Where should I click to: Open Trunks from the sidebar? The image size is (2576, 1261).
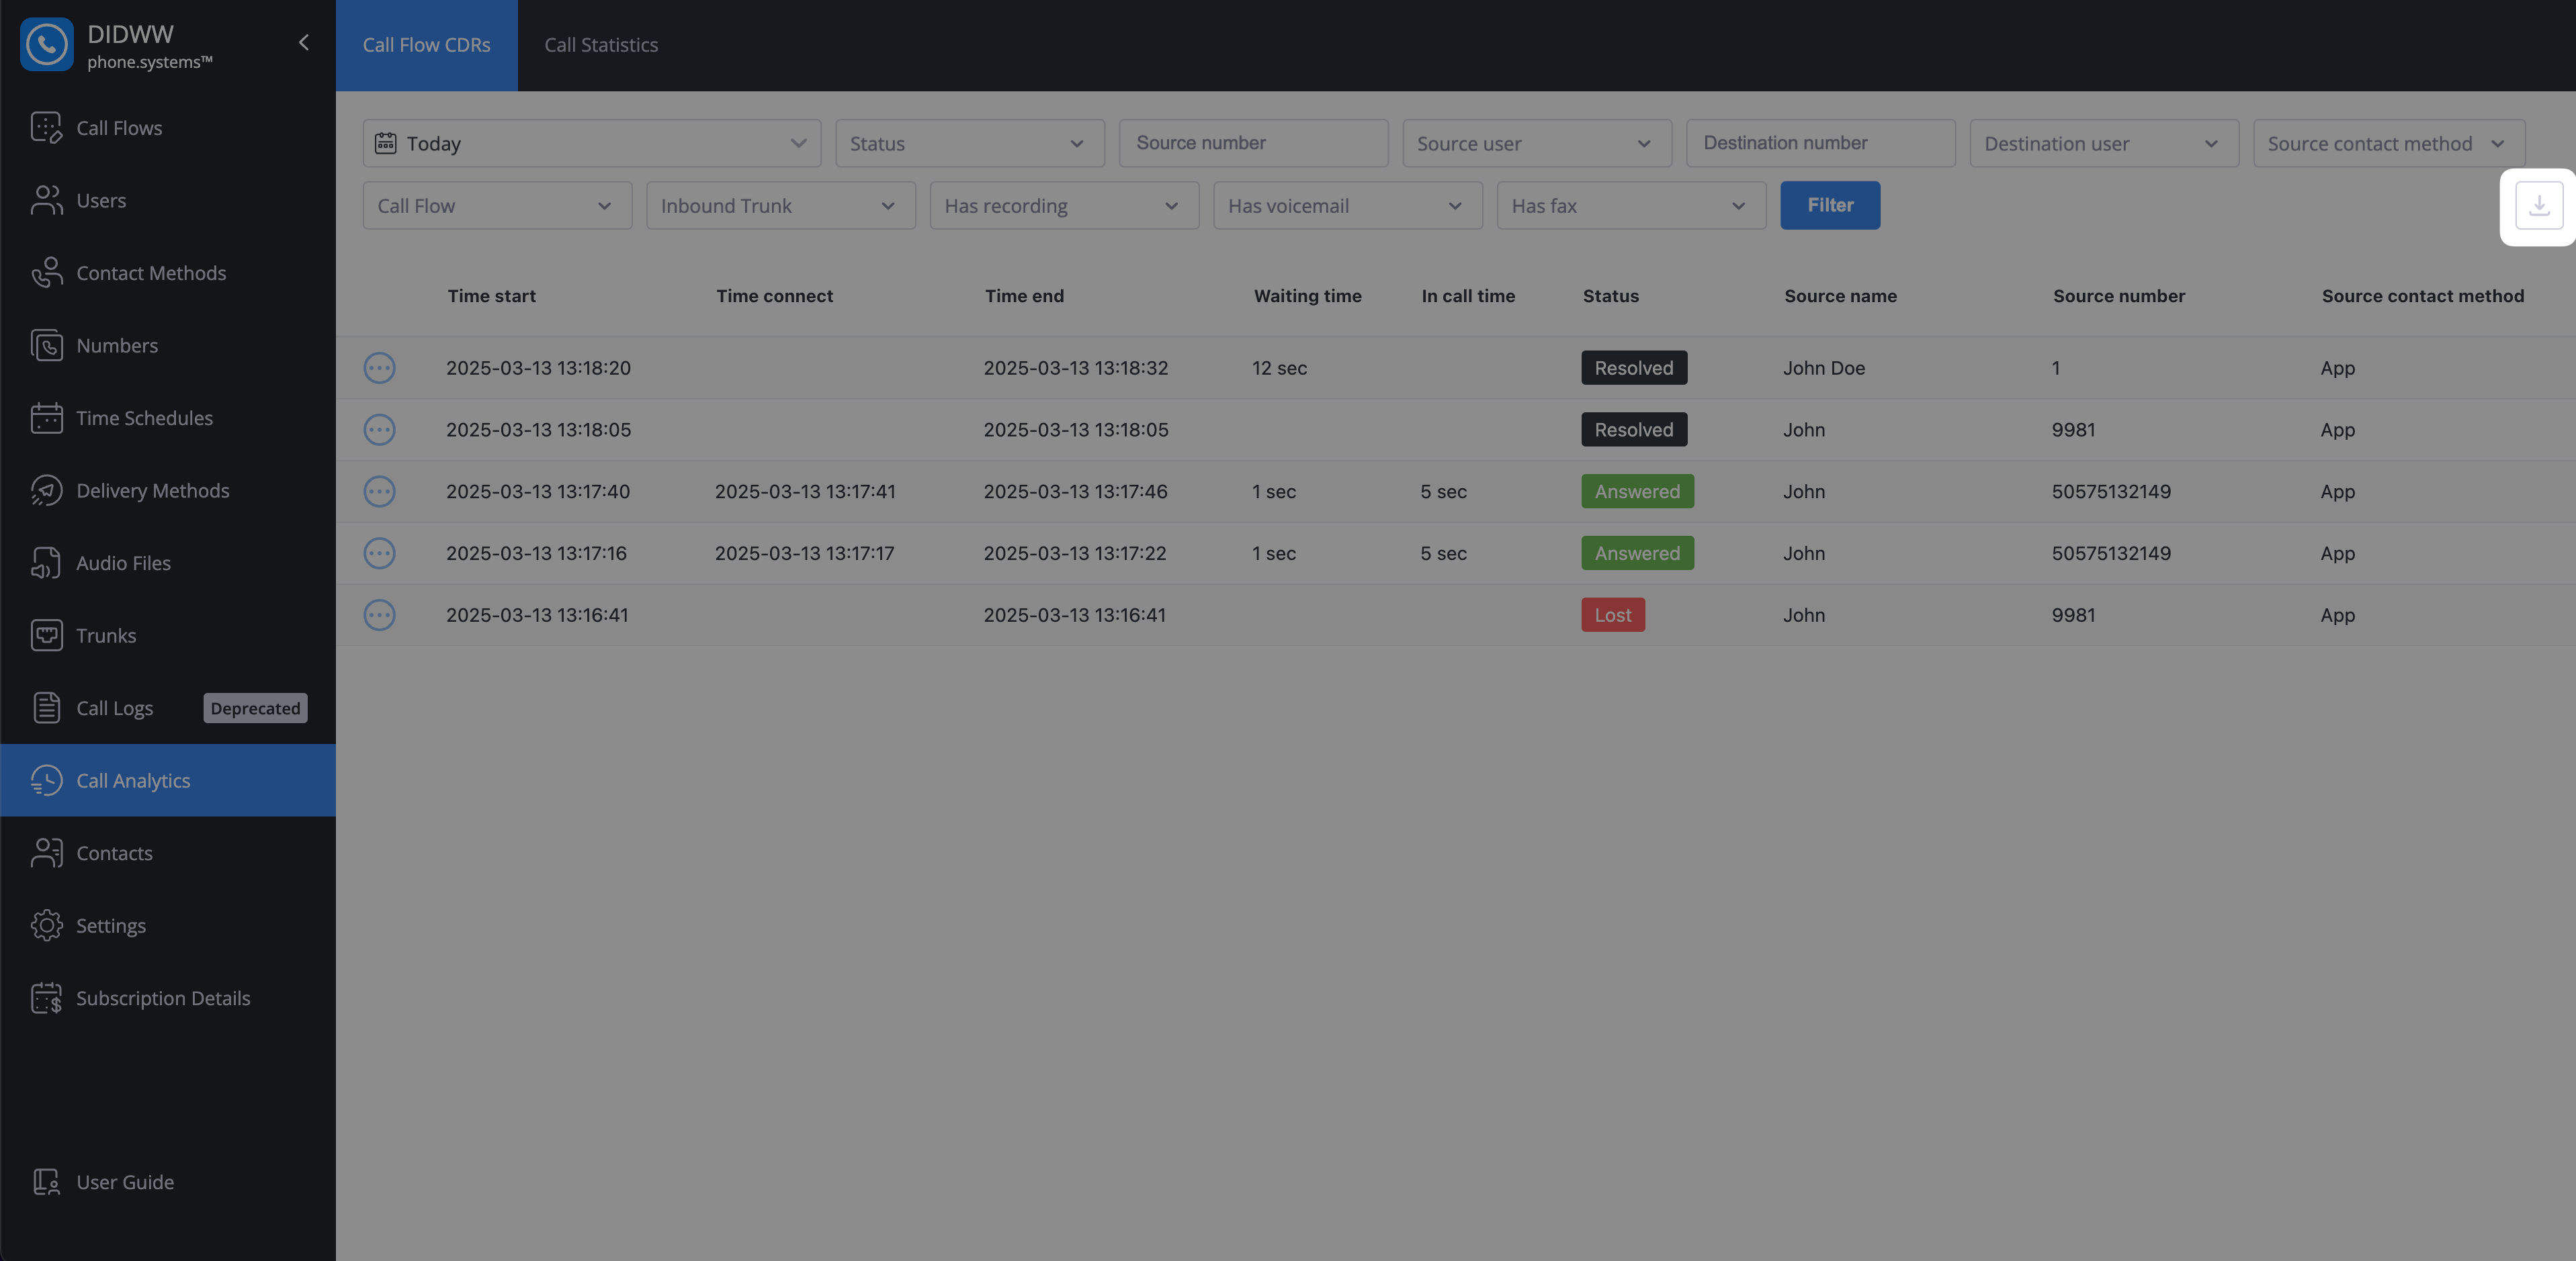(105, 635)
